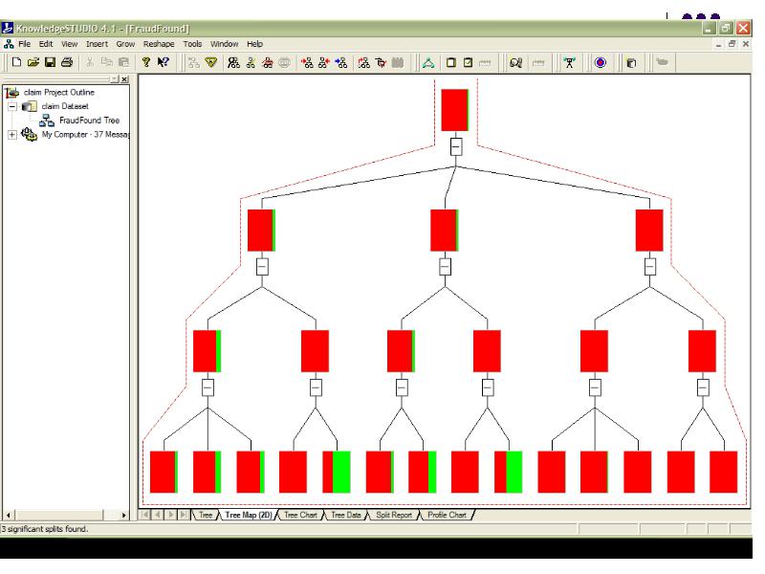Jump to first tab with navigation arrow
The image size is (765, 574).
click(145, 515)
